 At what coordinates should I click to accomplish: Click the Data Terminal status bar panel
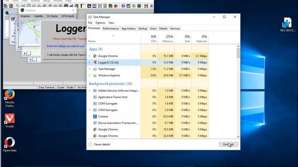pos(47,87)
